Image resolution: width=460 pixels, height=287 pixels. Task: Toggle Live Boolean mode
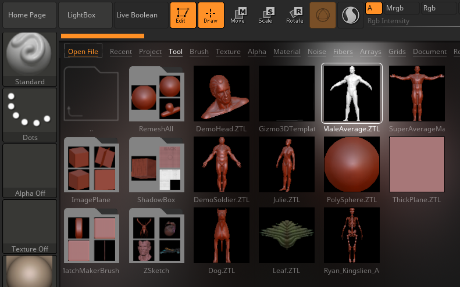pyautogui.click(x=141, y=15)
